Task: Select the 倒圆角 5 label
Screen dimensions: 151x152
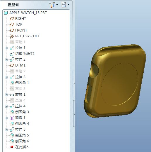Action: (x=22, y=135)
